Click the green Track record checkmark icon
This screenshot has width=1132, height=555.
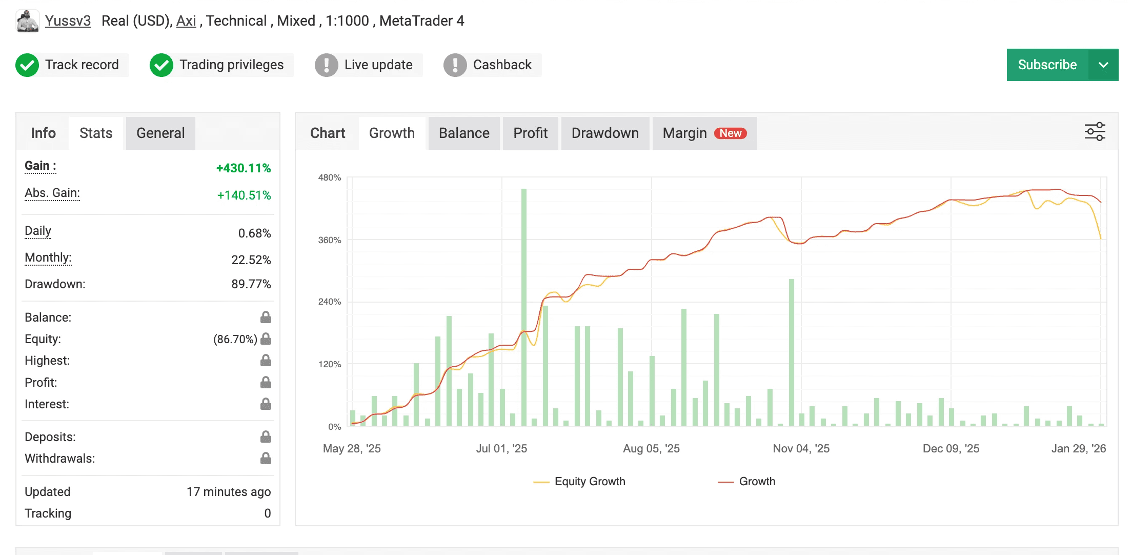[x=27, y=65]
